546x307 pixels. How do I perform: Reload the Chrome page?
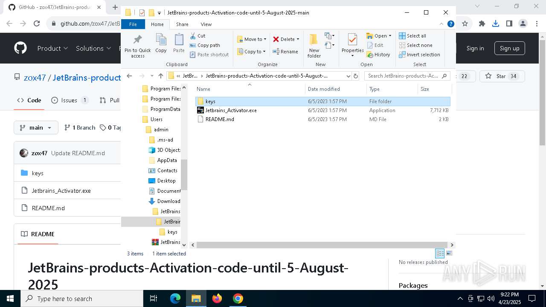pos(37,24)
